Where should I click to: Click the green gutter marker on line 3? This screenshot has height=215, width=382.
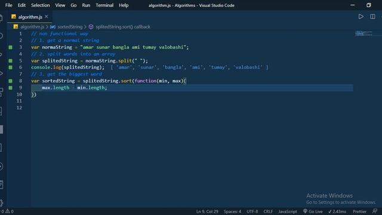pos(11,47)
